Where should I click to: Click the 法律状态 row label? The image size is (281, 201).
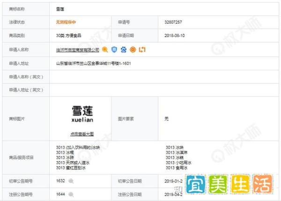point(17,22)
